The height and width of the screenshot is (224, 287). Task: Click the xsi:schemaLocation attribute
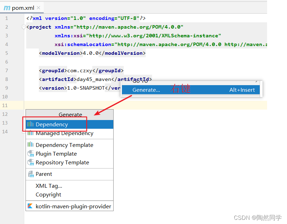click(161, 44)
